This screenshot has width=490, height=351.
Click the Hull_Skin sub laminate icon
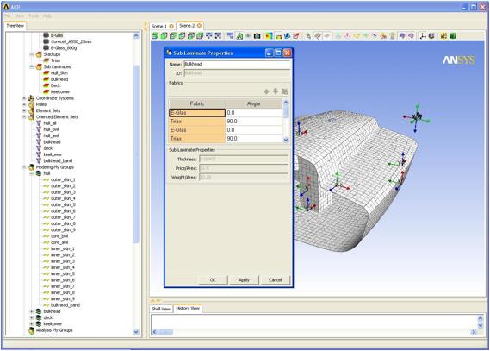tap(47, 73)
